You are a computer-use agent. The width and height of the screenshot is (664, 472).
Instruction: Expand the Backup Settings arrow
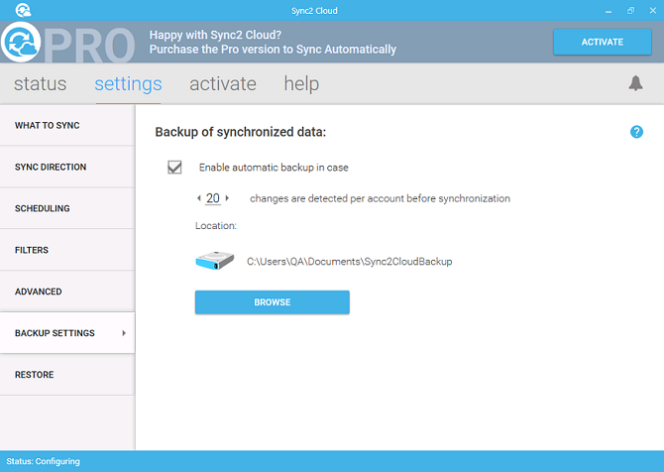coord(124,333)
